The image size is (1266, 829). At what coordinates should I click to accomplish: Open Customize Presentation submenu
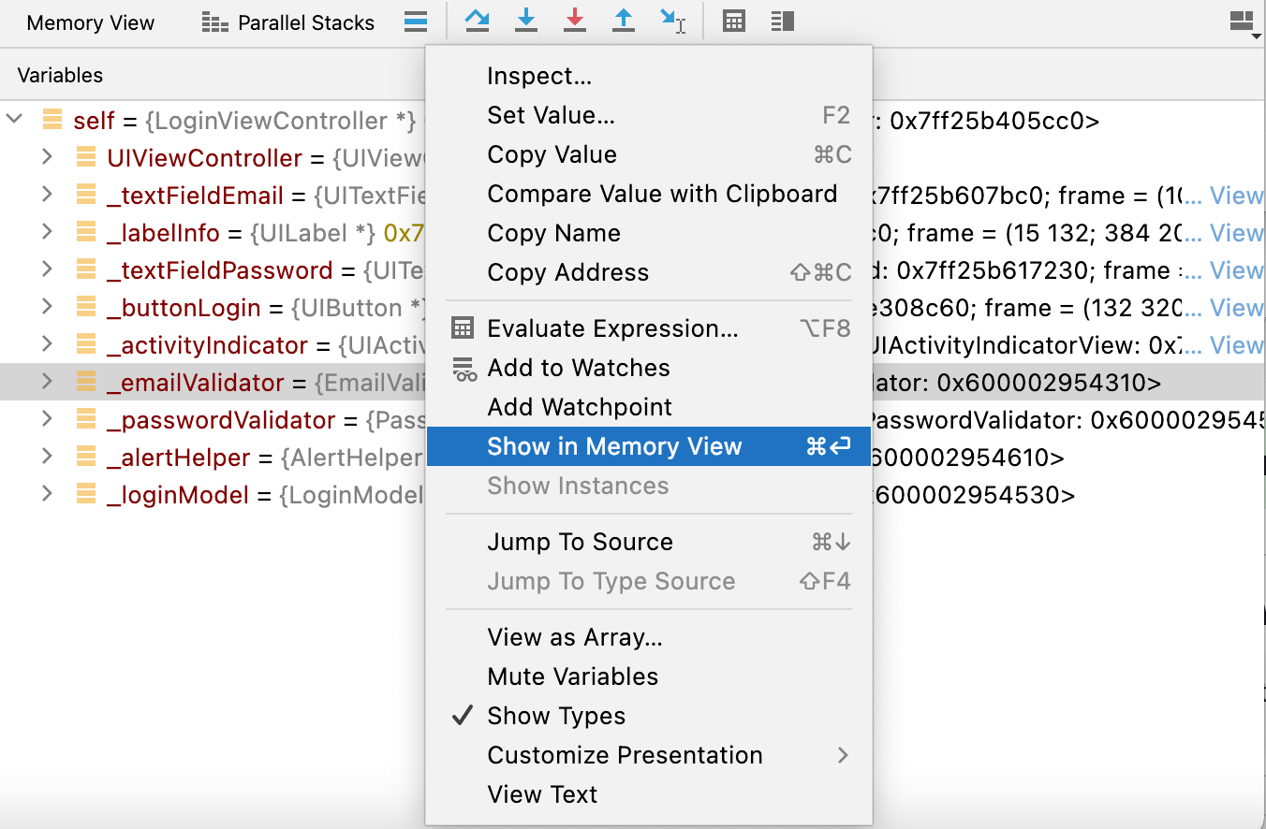(649, 755)
